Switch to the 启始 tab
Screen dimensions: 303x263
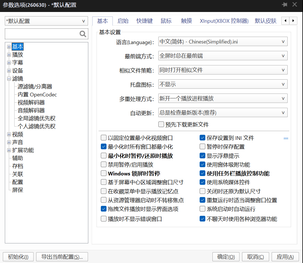coord(123,21)
